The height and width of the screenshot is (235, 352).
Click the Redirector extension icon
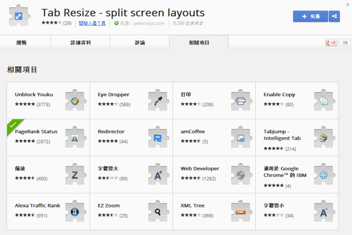(157, 138)
